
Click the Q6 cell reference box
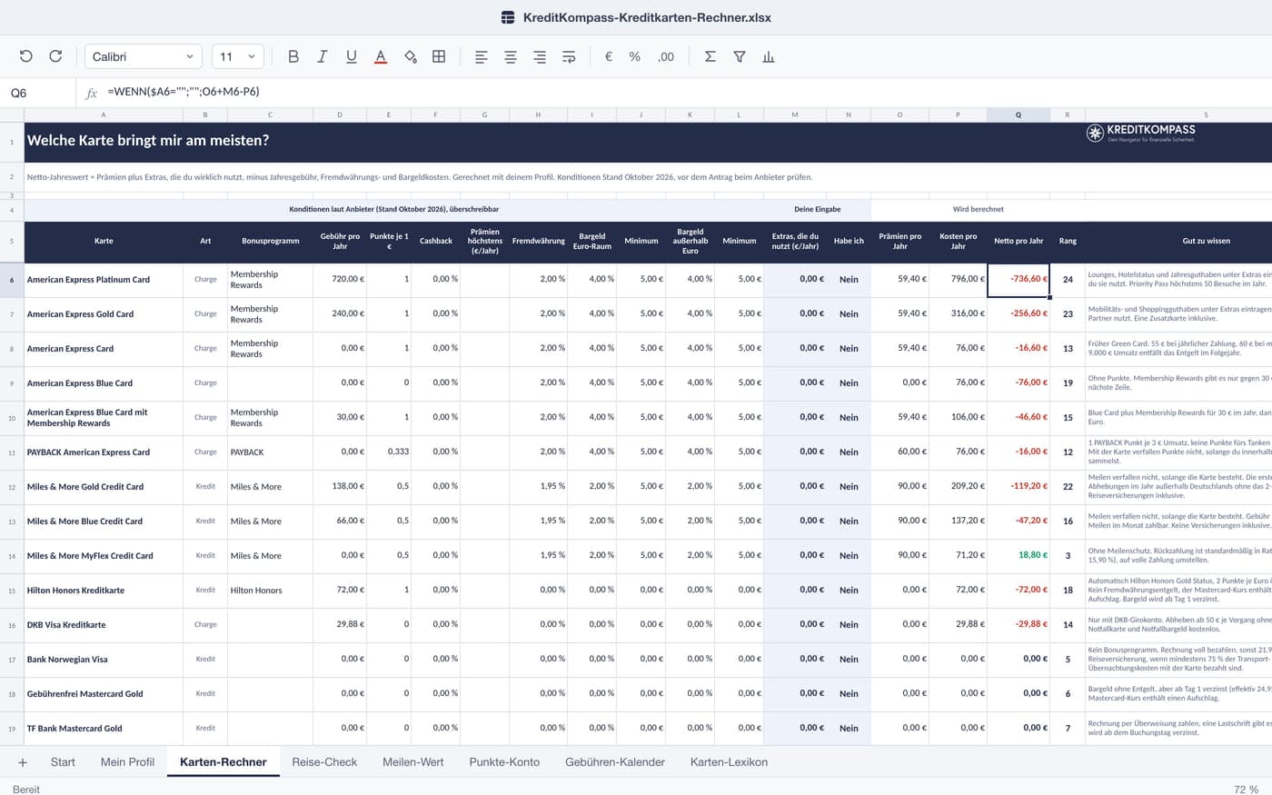point(37,93)
